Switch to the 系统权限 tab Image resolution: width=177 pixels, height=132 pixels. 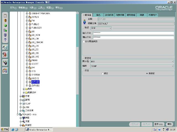point(110,15)
